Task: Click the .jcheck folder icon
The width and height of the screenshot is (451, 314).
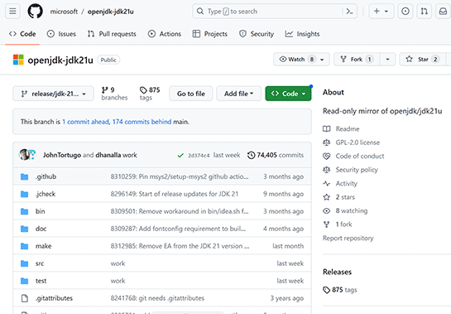Action: 25,194
